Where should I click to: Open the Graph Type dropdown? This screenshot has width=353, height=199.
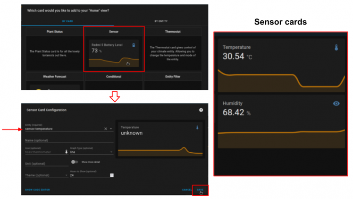click(111, 152)
